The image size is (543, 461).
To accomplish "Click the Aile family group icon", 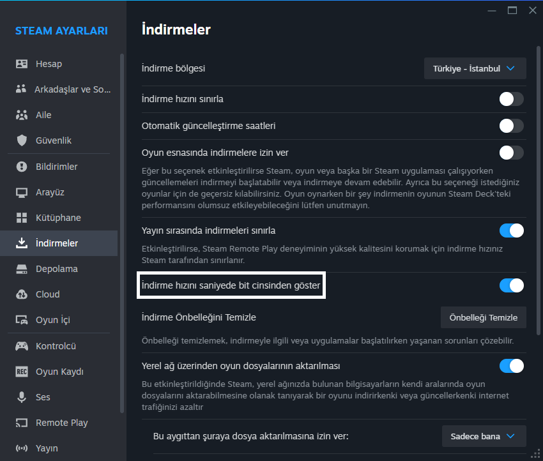I will point(22,115).
